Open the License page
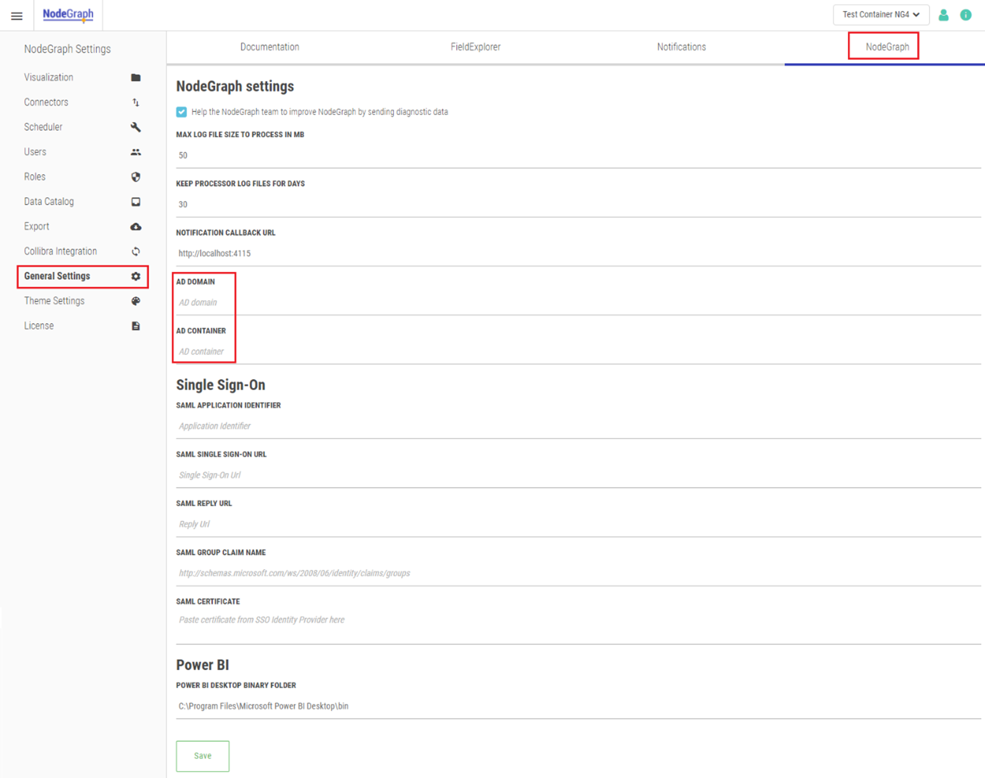This screenshot has height=778, width=985. click(x=39, y=326)
